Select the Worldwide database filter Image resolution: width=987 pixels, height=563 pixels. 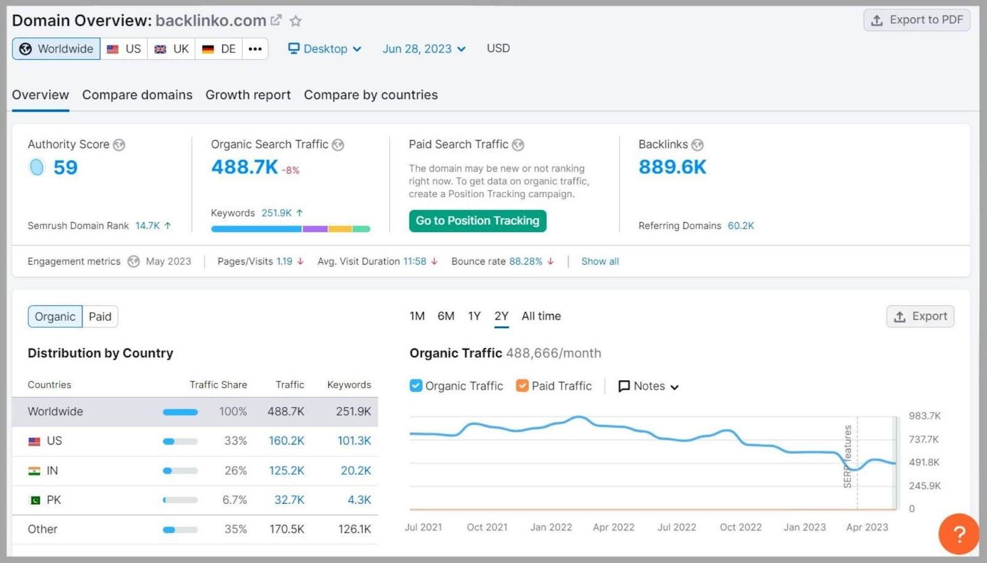(x=56, y=49)
